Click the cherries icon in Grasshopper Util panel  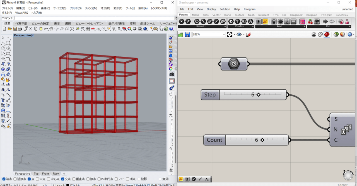coord(310,21)
